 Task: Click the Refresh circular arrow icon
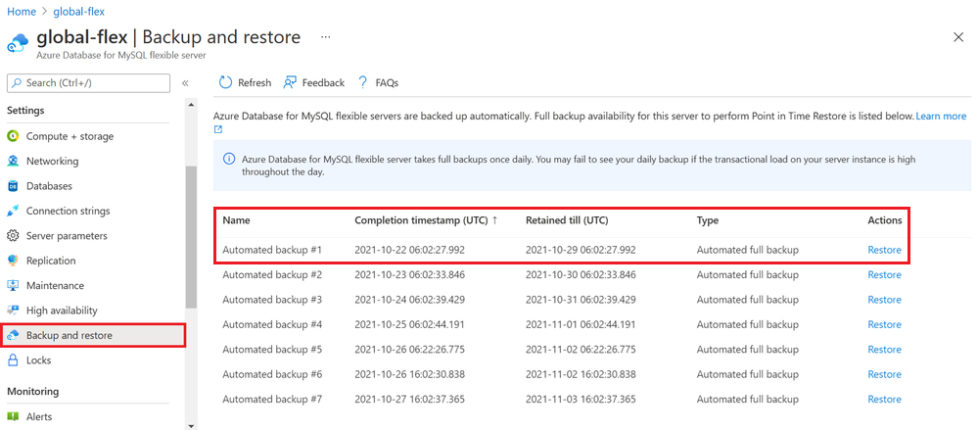point(225,82)
